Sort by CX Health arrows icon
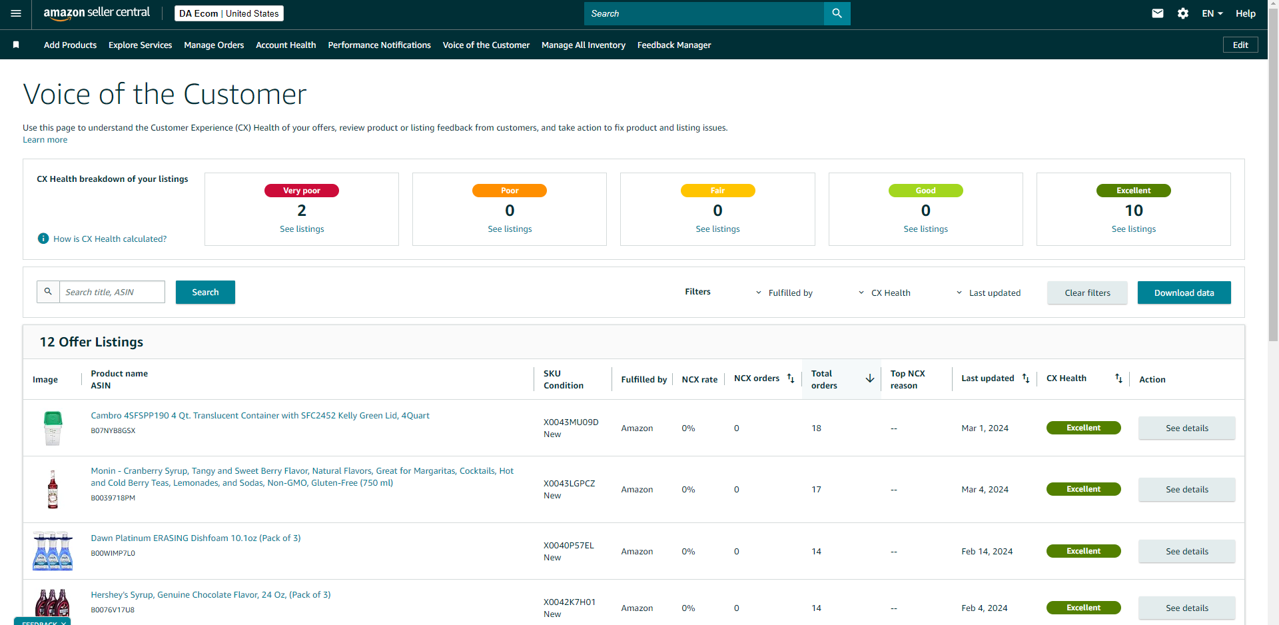Screen dimensions: 1279x625 point(1118,378)
